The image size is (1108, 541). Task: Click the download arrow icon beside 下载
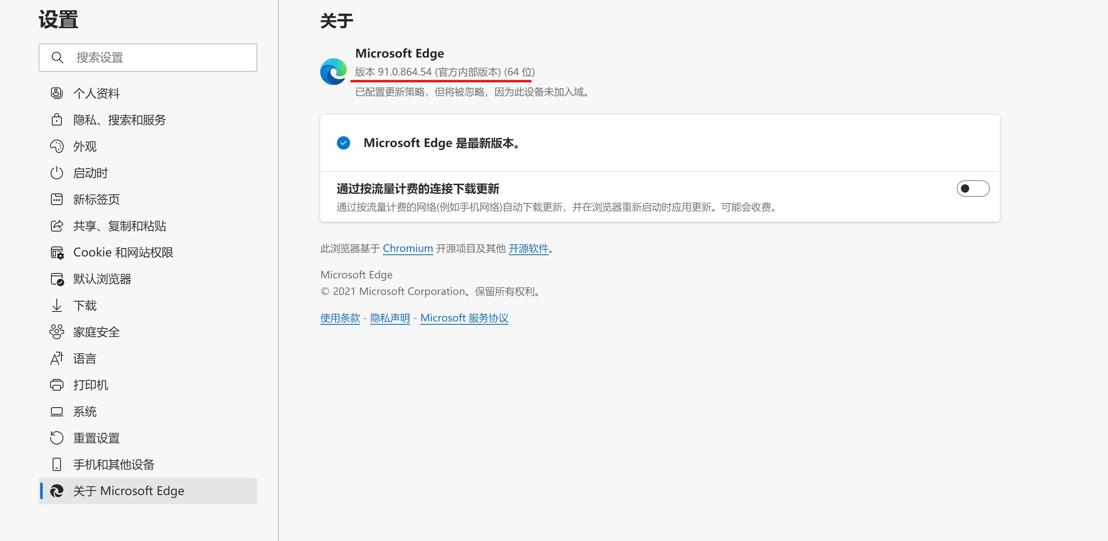pyautogui.click(x=57, y=305)
